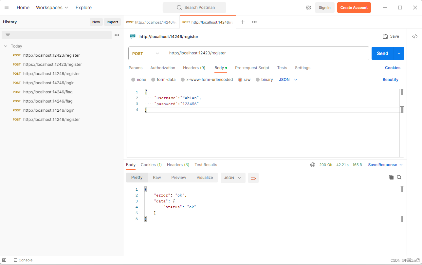Click Create Account button
Image resolution: width=422 pixels, height=265 pixels.
(x=354, y=8)
